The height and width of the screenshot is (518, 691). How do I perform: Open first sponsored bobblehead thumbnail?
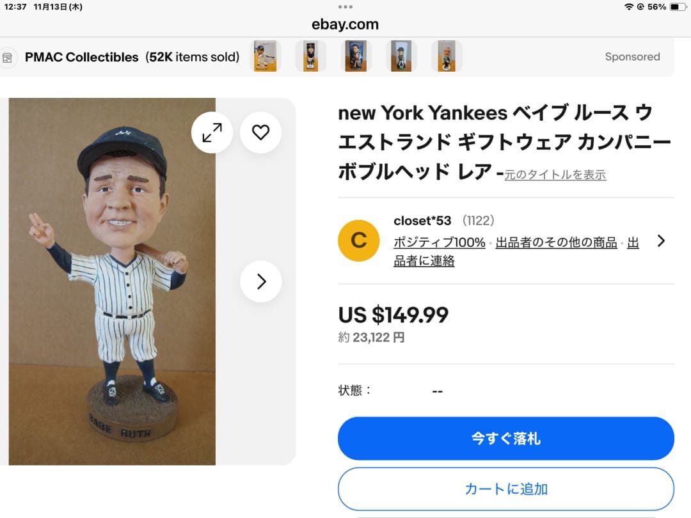click(265, 56)
